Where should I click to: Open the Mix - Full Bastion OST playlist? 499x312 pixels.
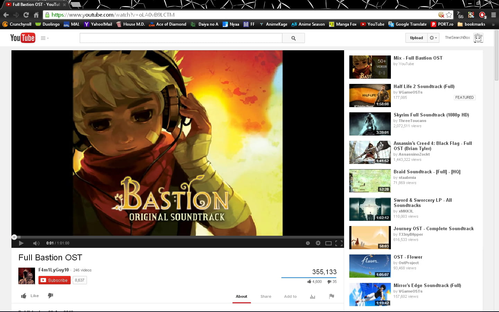tap(418, 58)
